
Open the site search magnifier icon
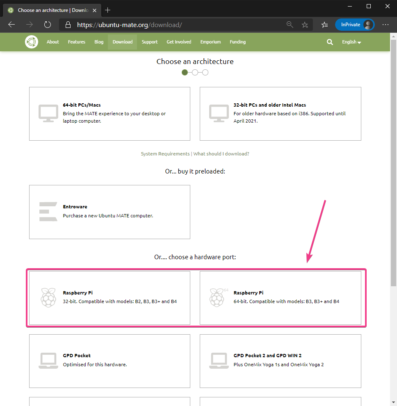point(330,42)
